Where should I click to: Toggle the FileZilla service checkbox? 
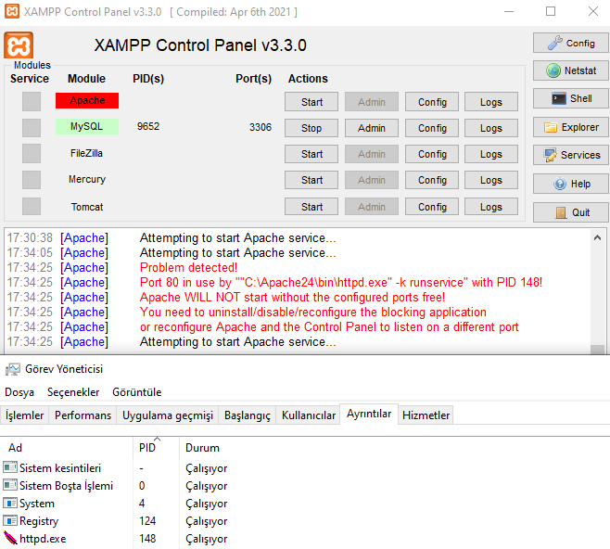[x=32, y=154]
